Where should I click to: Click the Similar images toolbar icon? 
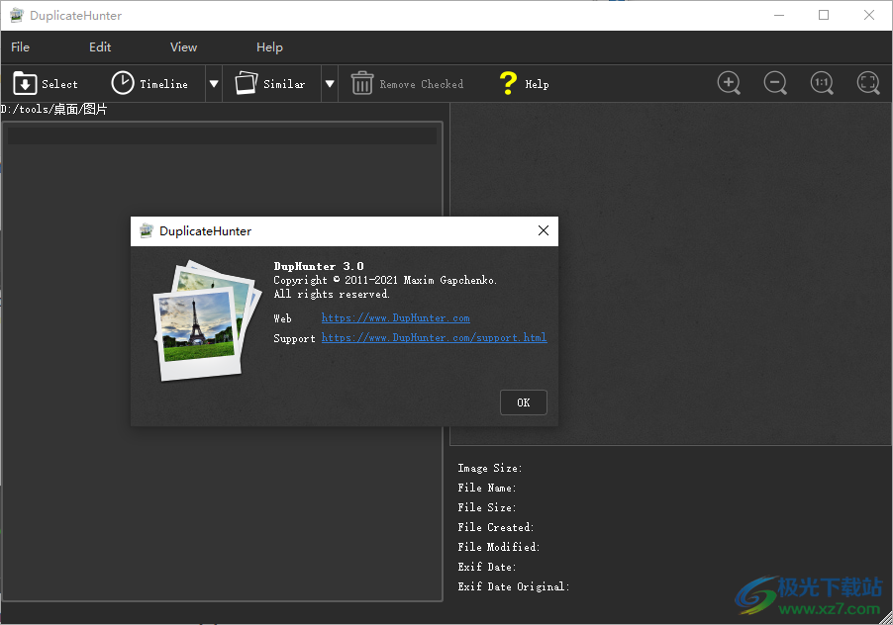247,83
